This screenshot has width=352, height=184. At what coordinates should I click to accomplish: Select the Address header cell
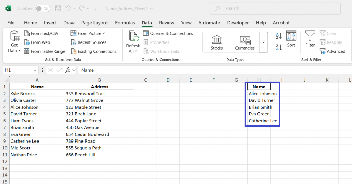[99, 87]
